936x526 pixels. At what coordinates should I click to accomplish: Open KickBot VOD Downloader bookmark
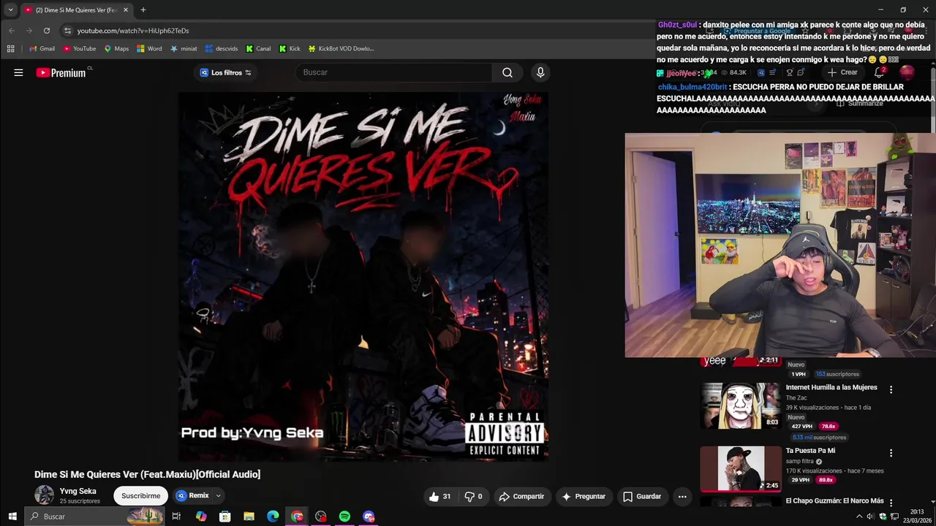pos(341,49)
